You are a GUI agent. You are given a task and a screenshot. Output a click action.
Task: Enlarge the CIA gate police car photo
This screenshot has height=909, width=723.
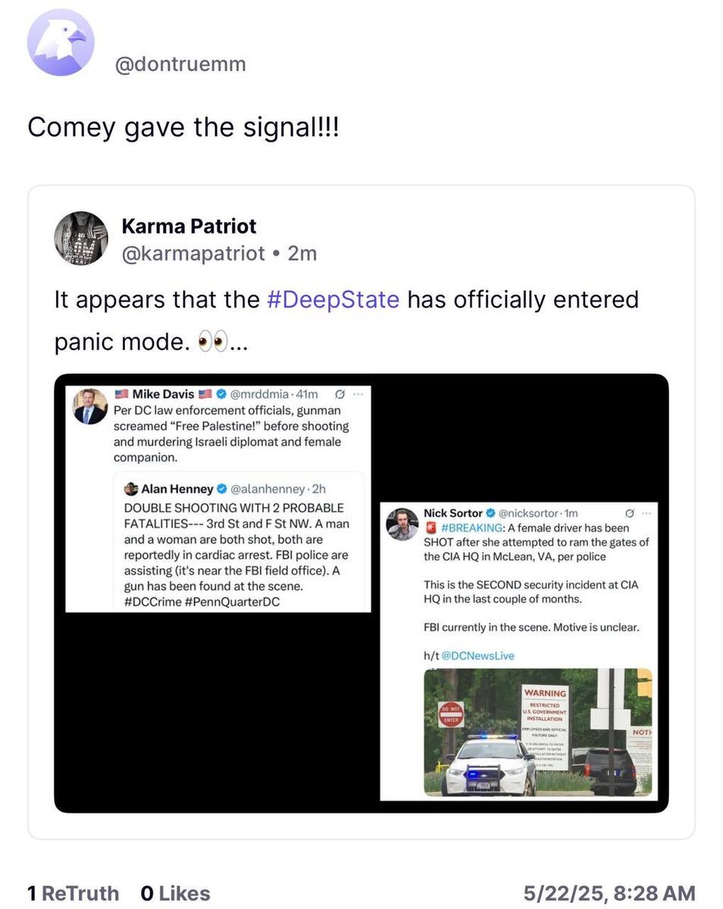pyautogui.click(x=537, y=732)
